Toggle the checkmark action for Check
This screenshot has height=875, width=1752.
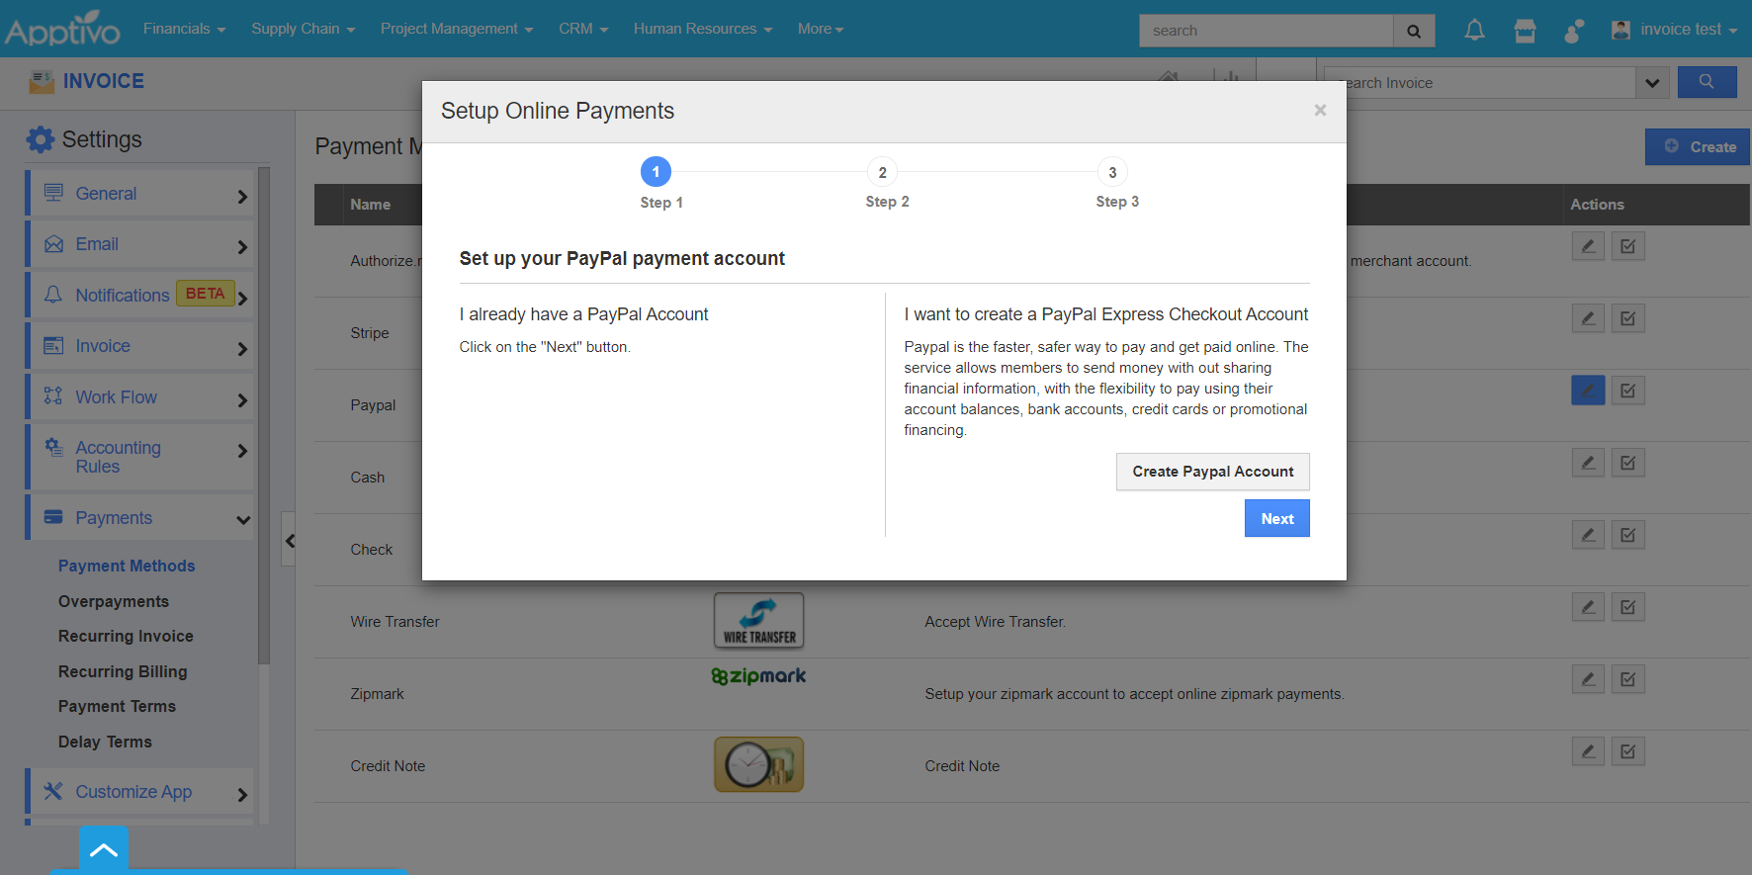tap(1628, 535)
